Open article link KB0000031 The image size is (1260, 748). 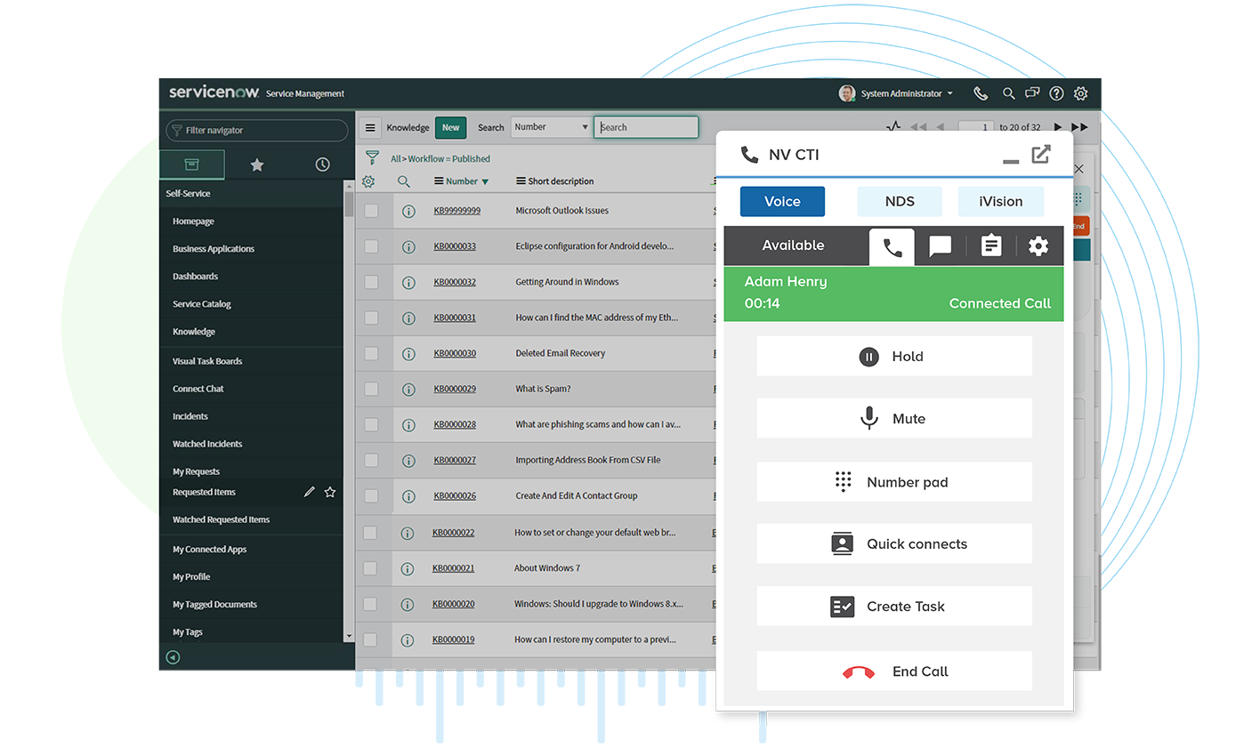pos(455,318)
